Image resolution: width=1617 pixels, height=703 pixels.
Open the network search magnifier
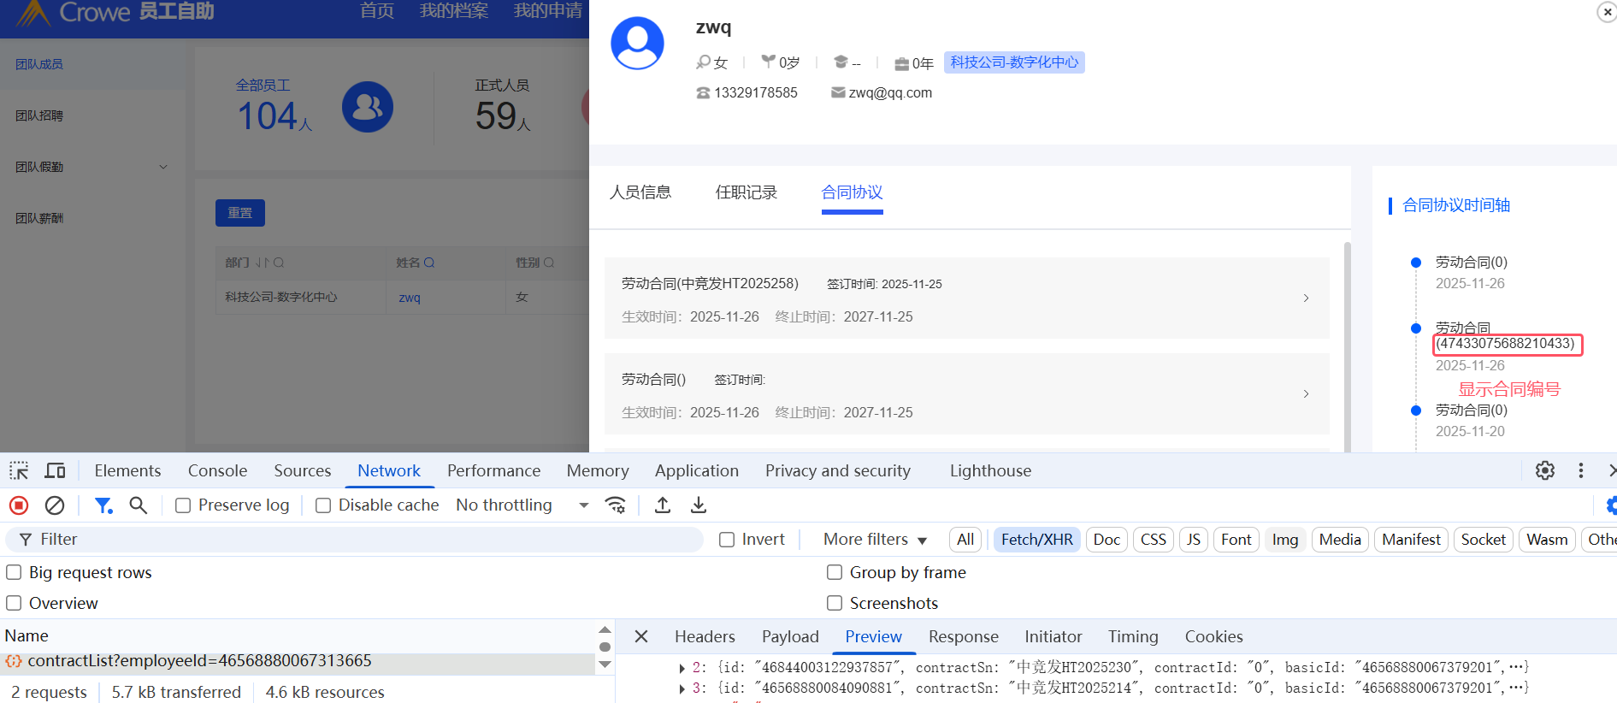[138, 505]
